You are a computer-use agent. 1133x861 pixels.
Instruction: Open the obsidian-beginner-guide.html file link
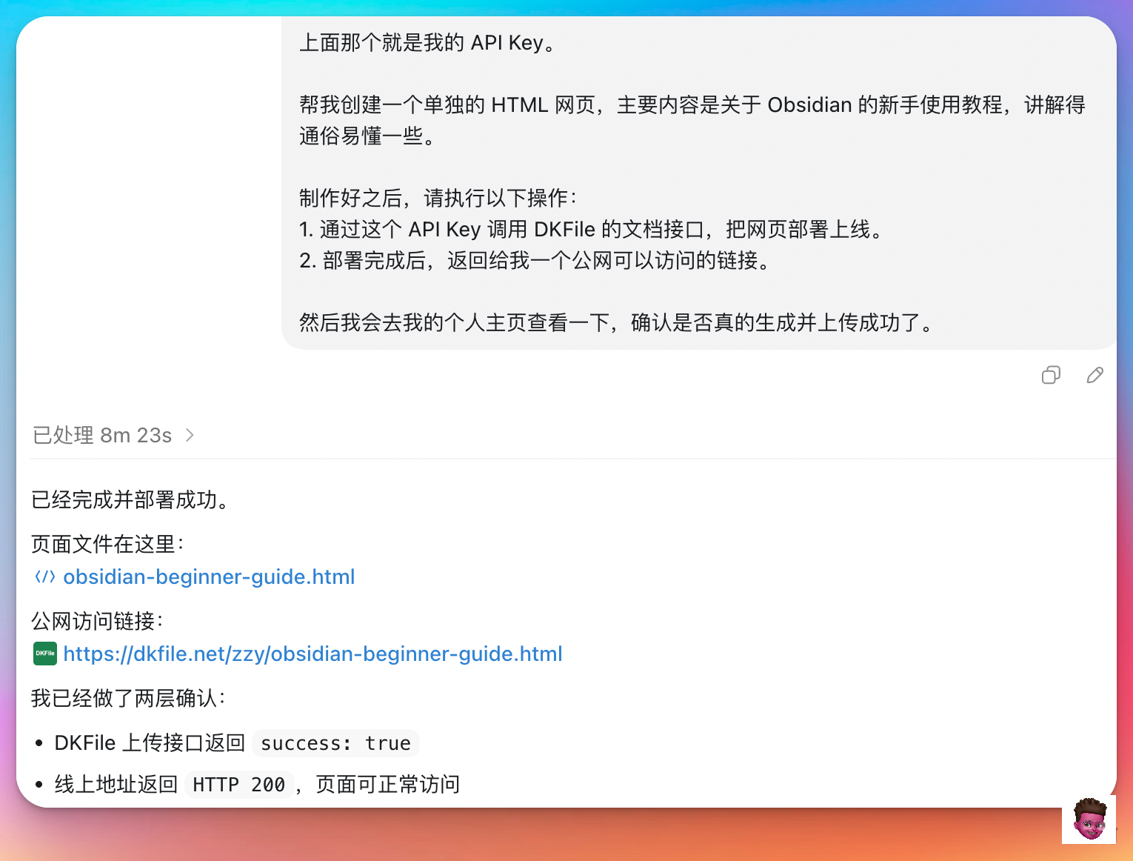tap(209, 576)
